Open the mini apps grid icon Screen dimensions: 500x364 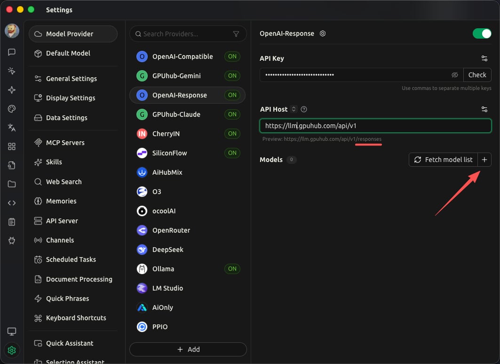coord(12,146)
